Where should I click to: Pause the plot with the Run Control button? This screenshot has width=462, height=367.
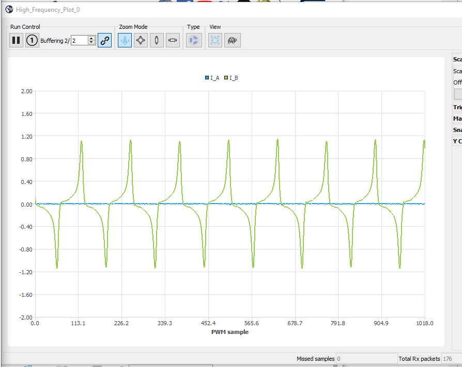16,40
